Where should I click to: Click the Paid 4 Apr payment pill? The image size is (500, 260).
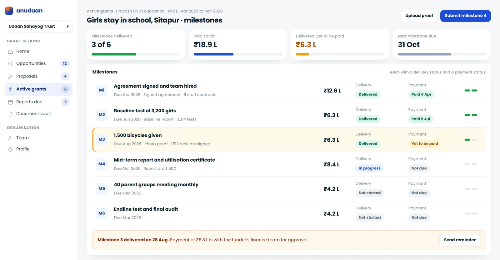(x=421, y=94)
